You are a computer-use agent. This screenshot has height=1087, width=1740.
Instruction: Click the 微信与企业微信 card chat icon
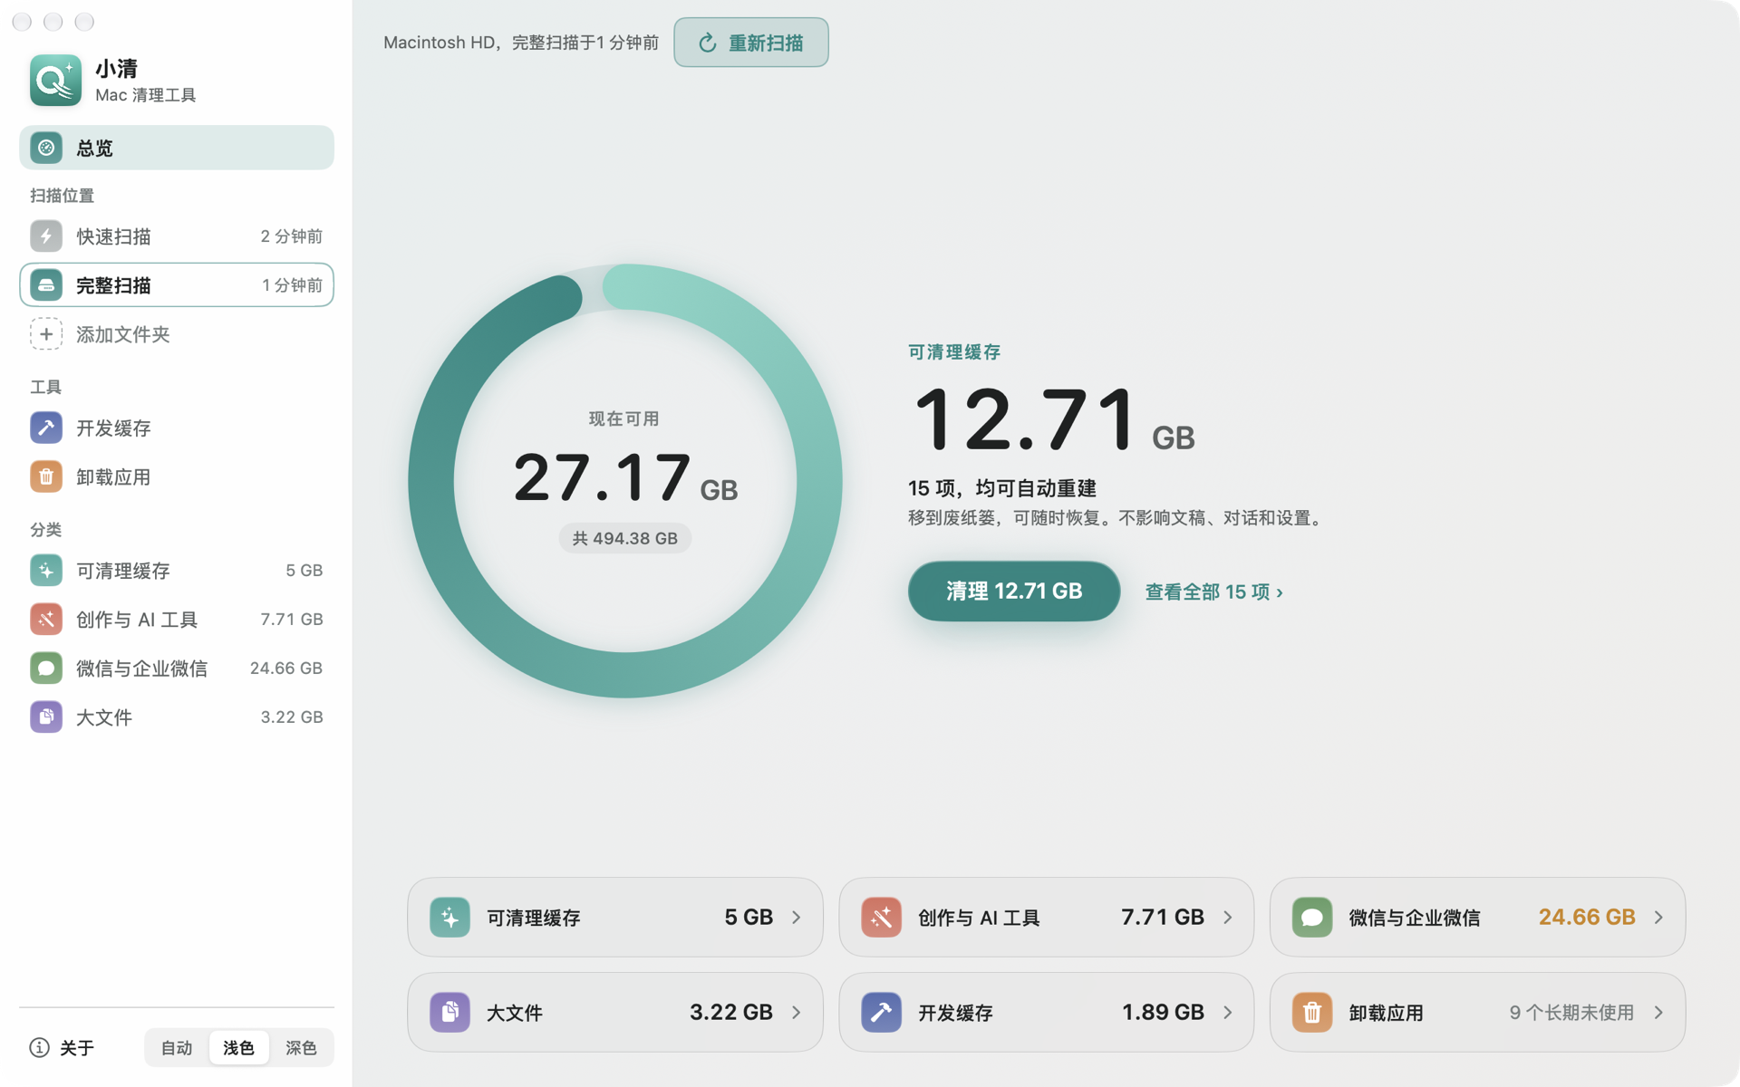tap(1311, 918)
